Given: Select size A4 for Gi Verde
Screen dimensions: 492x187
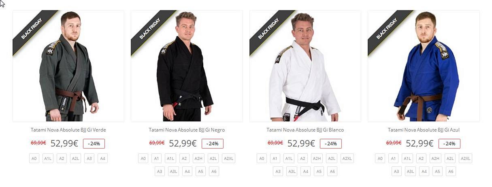Looking at the screenshot, I should click(102, 158).
